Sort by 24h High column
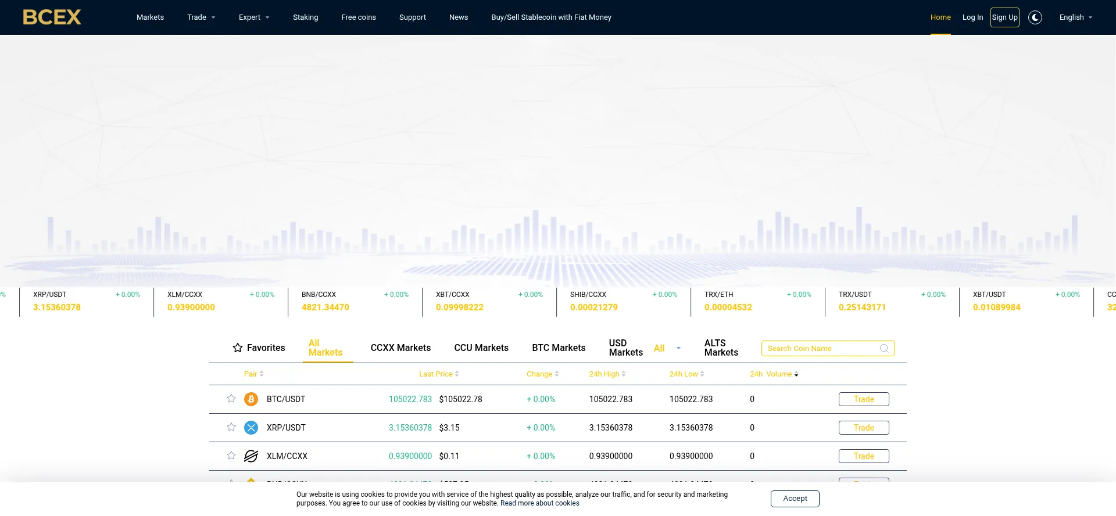The height and width of the screenshot is (516, 1116). click(607, 374)
